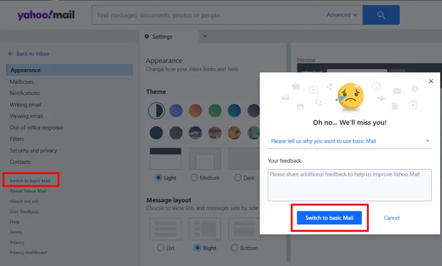442x266 pixels.
Task: Open the 'why you want basic Mail' dropdown
Action: click(x=350, y=141)
